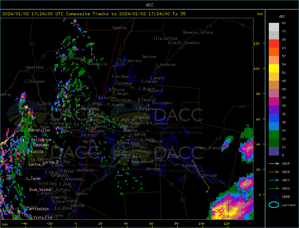This screenshot has height=228, width=299.
Task: Click the 'Cabecedo' map label
Action: coord(41,145)
